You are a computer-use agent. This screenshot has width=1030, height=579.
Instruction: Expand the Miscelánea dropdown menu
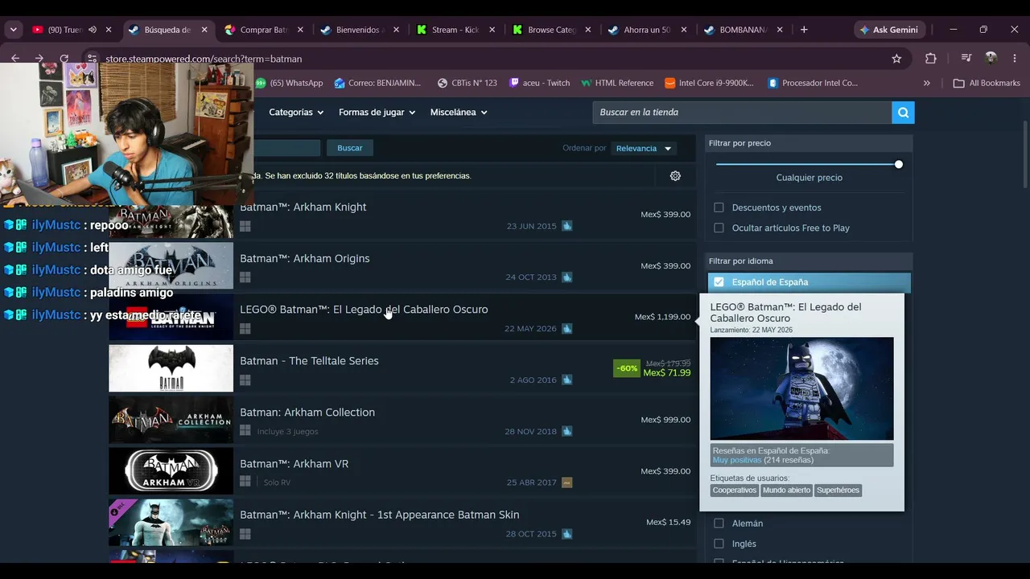coord(459,113)
